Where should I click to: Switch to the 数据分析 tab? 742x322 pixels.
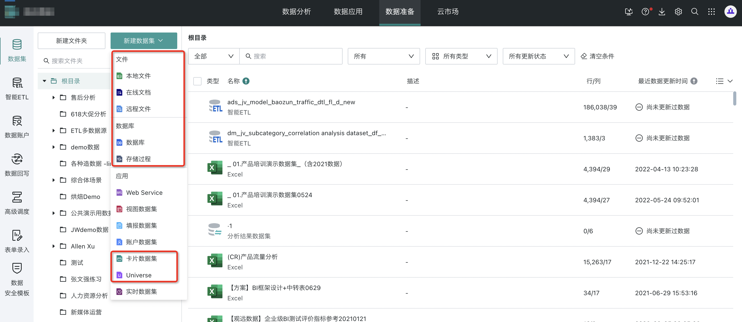[x=296, y=12]
